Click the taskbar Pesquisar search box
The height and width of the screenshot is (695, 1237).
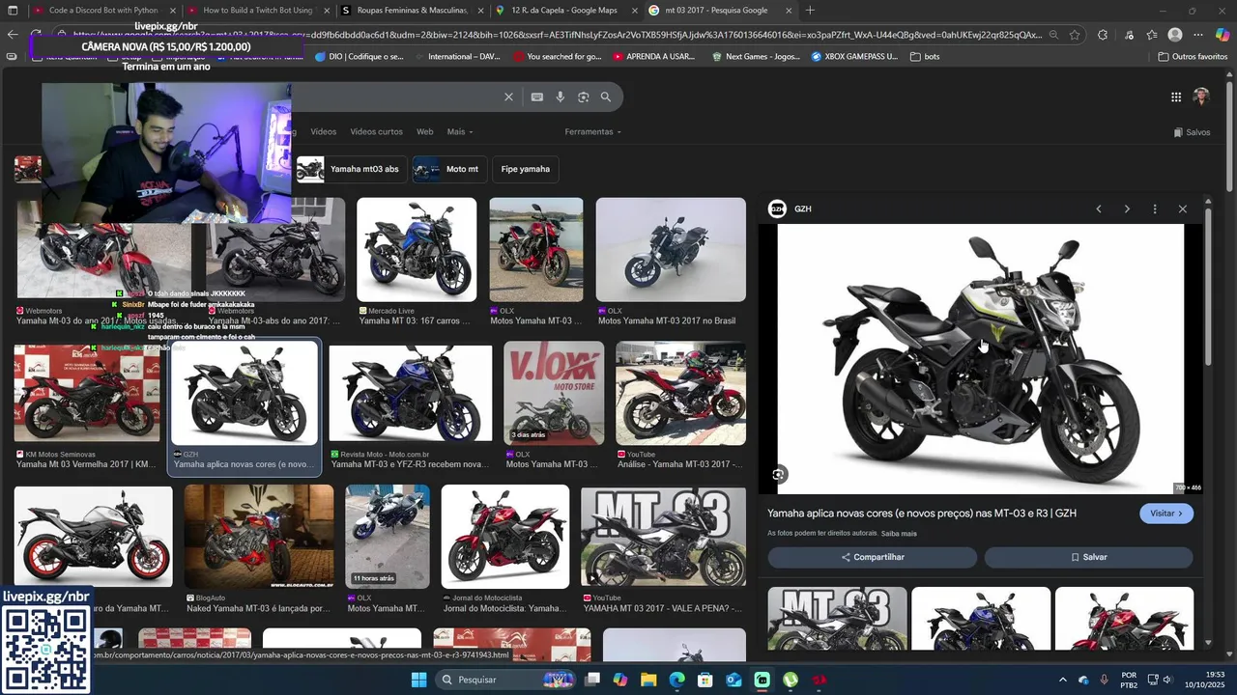[x=503, y=680]
